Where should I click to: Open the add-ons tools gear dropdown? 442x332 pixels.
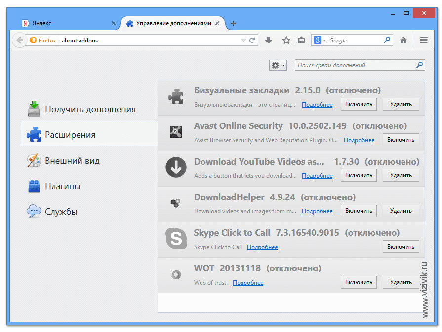tap(278, 65)
